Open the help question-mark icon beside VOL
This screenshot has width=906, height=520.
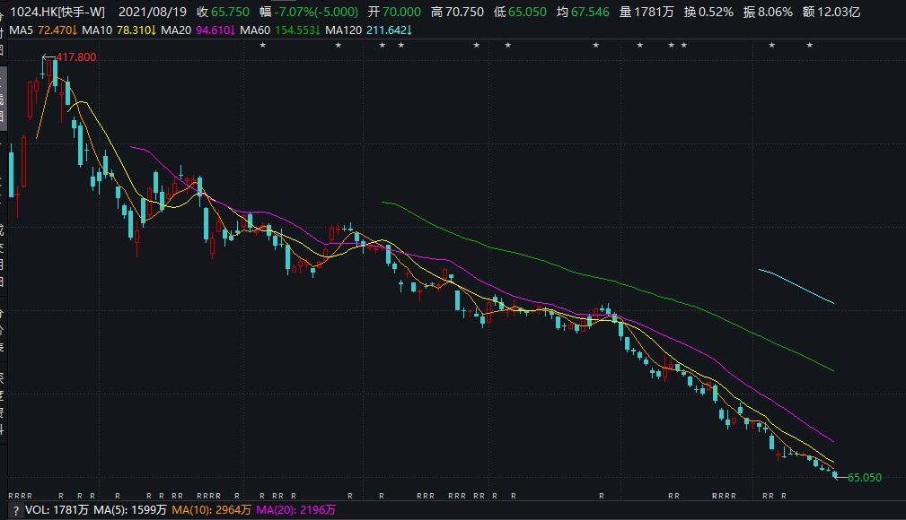click(15, 510)
